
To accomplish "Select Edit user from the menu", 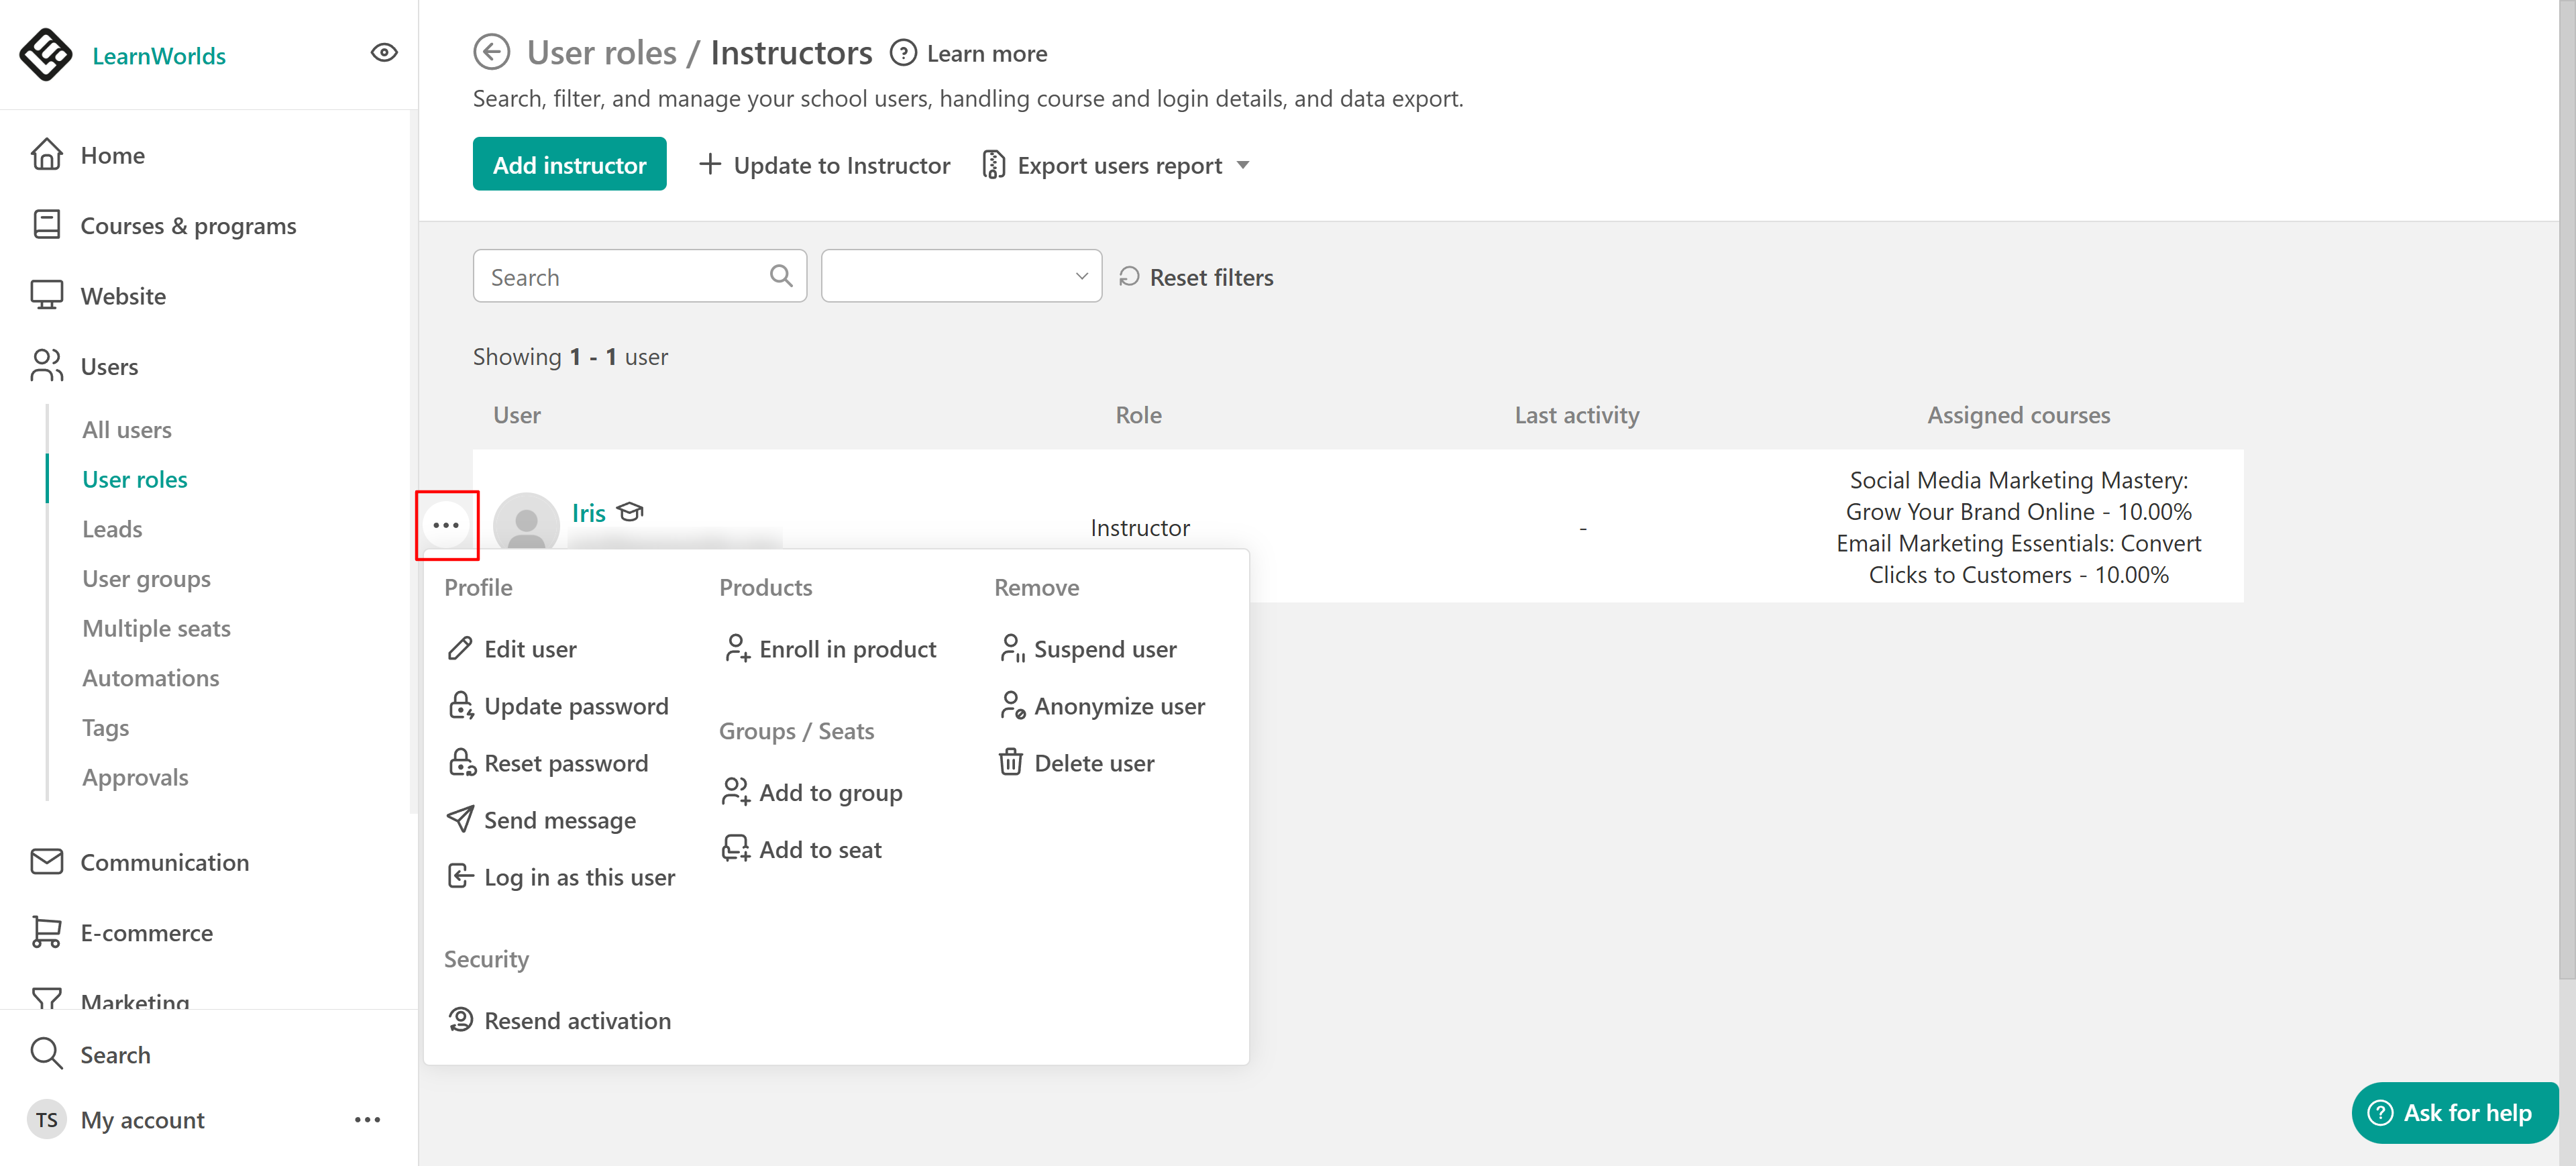I will tap(529, 649).
